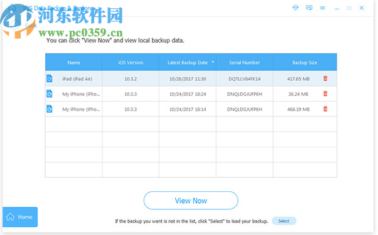Viewport: 378px width, 235px height.
Task: Click the Serial Number column header
Action: pos(244,62)
